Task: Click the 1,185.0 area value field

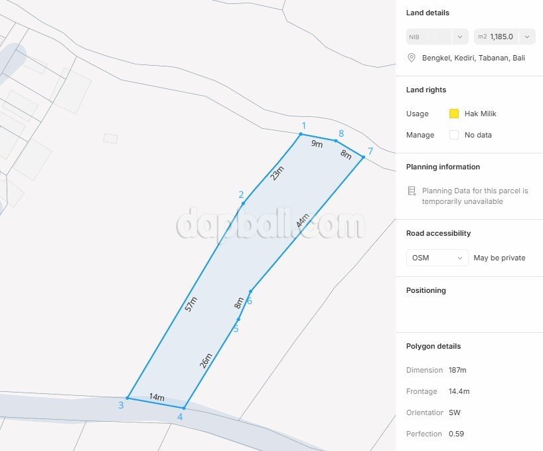Action: coord(502,37)
